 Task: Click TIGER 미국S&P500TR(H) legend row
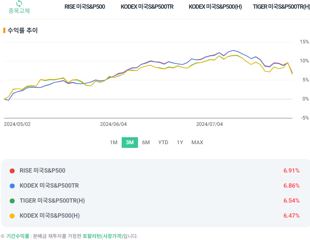coord(155,201)
